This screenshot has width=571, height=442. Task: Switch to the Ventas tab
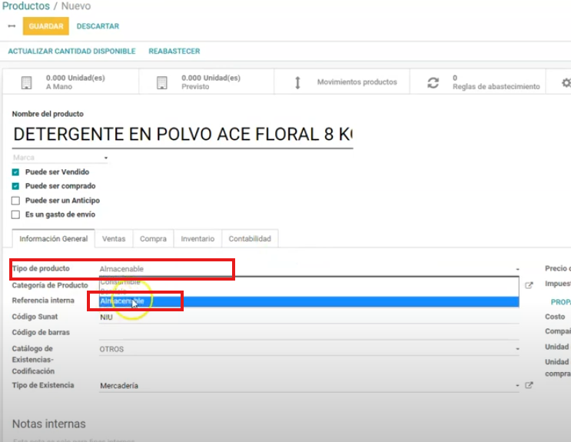[114, 238]
